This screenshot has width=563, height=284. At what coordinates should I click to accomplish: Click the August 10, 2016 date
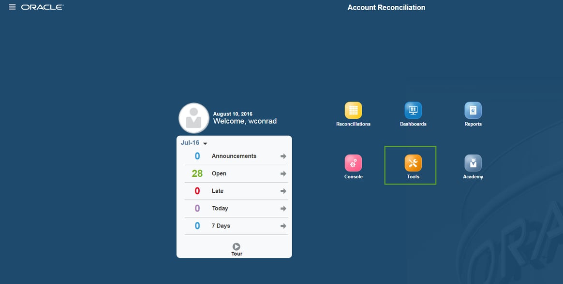pyautogui.click(x=233, y=114)
